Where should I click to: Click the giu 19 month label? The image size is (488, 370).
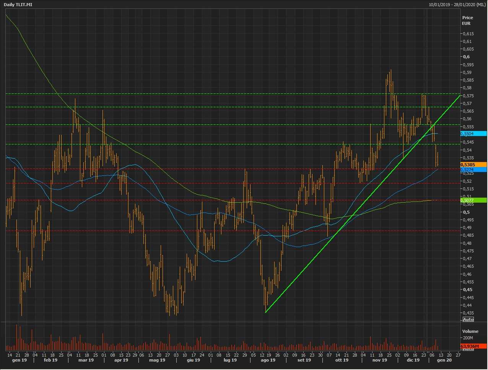click(x=194, y=360)
